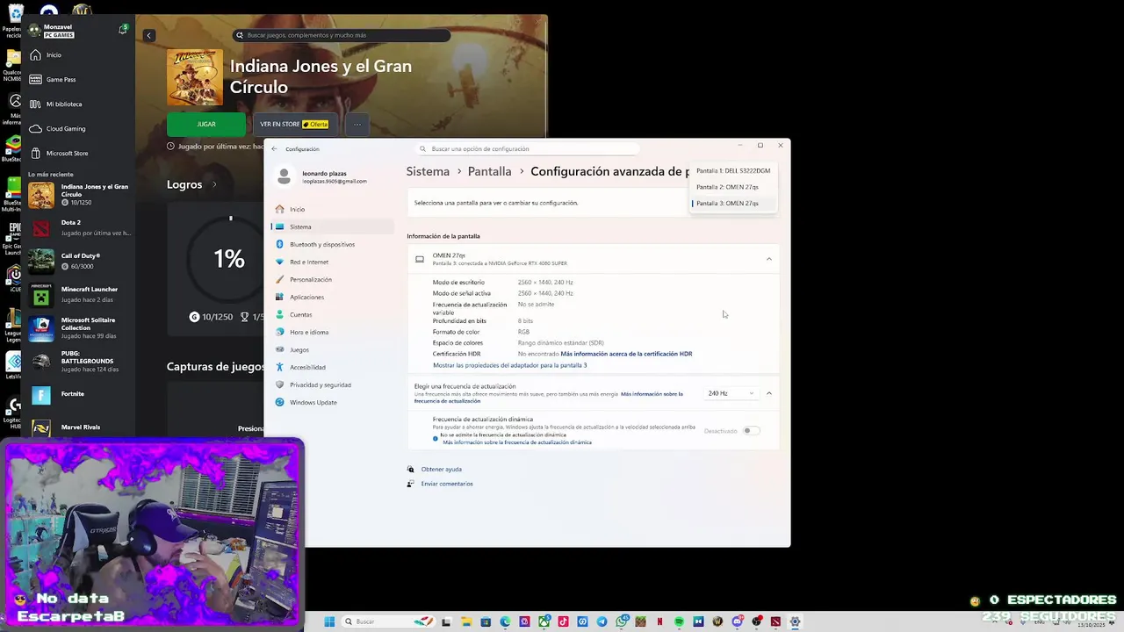Expand Logros section arrow in Xbox

213,184
